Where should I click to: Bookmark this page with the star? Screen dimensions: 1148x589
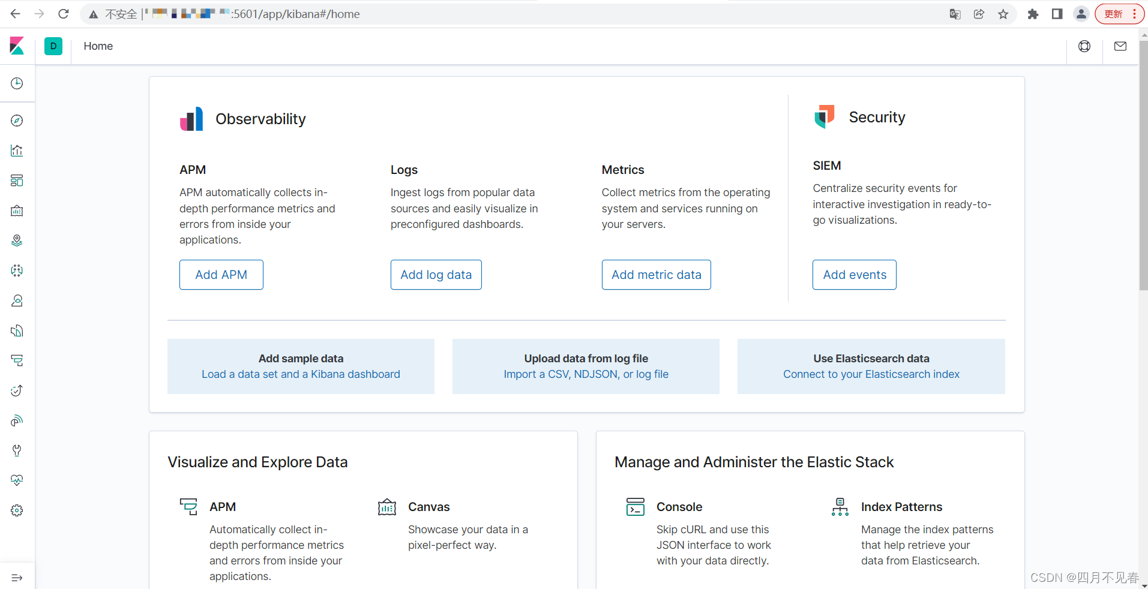tap(1003, 14)
